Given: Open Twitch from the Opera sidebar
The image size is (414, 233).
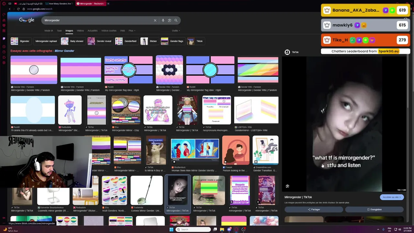Looking at the screenshot, I should tap(4, 39).
